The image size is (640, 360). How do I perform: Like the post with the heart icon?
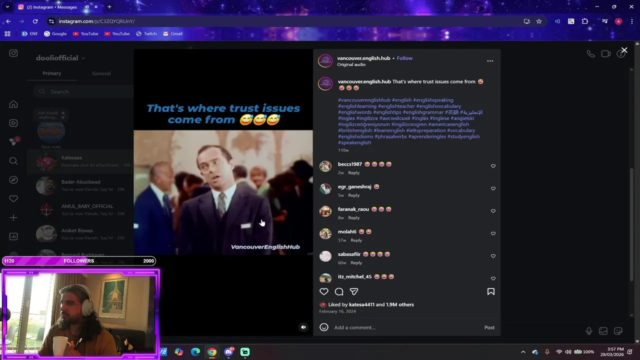coord(324,291)
